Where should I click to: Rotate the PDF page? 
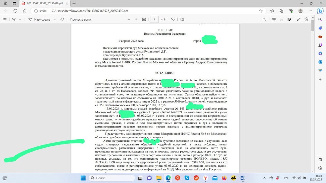click(173, 20)
